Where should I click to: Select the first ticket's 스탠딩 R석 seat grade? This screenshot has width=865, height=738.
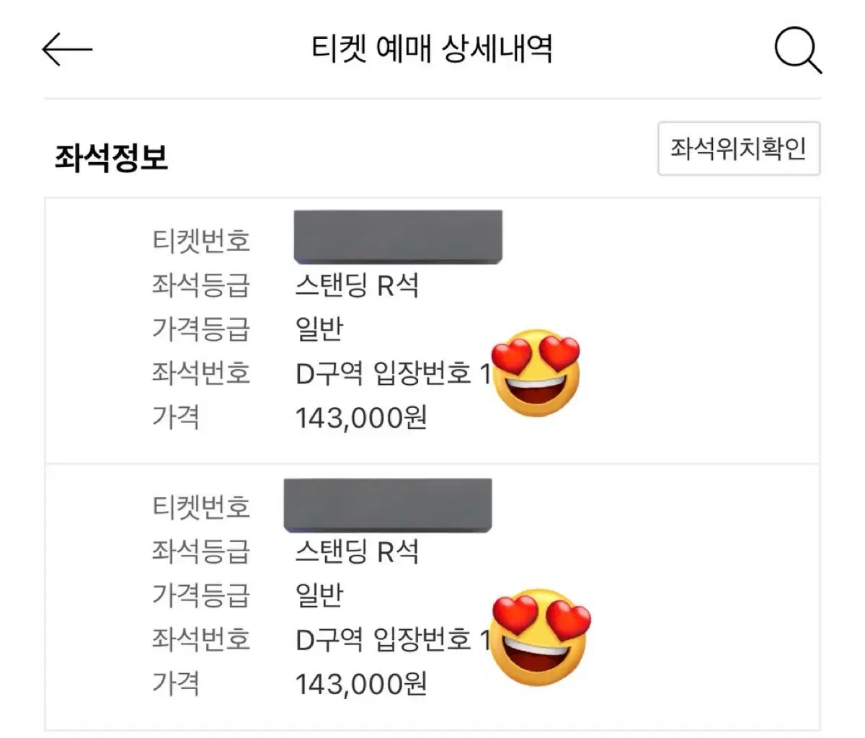click(x=357, y=285)
